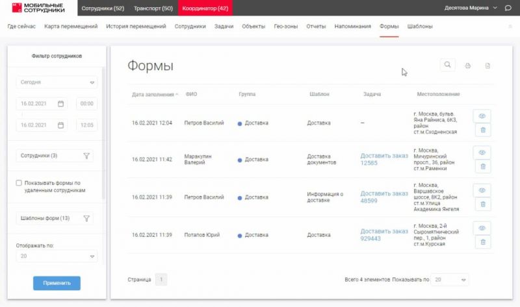Open the Сотрудники (3) filter funnel
Screen dimensions: 520x307
(86, 156)
